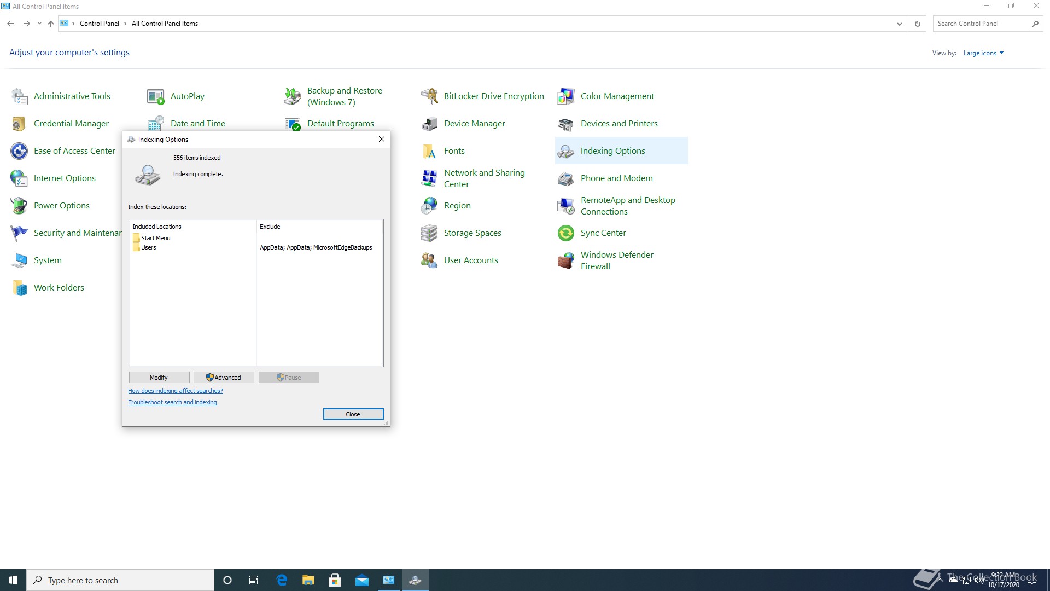Open Region icon
This screenshot has width=1050, height=591.
point(429,206)
